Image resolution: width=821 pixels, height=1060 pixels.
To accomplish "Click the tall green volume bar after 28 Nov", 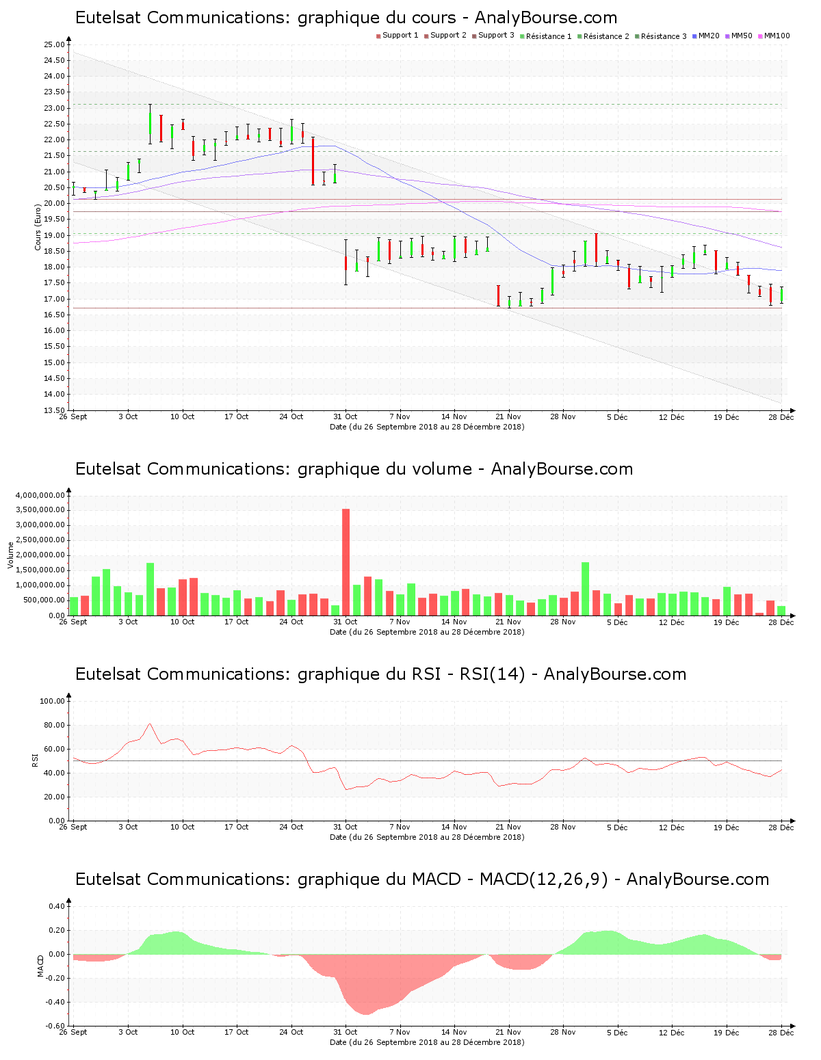I will click(585, 589).
